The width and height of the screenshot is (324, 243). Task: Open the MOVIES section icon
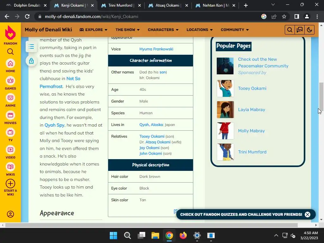[10, 115]
